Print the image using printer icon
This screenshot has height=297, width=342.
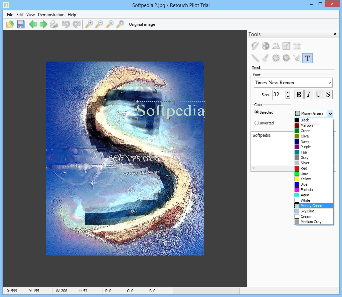(x=54, y=24)
